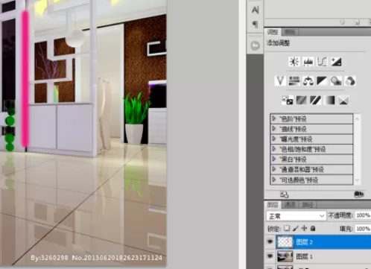This screenshot has width=371, height=269.
Task: Toggle clip-to-layer icon at Adjustments panel bottom
Action: coord(359,194)
